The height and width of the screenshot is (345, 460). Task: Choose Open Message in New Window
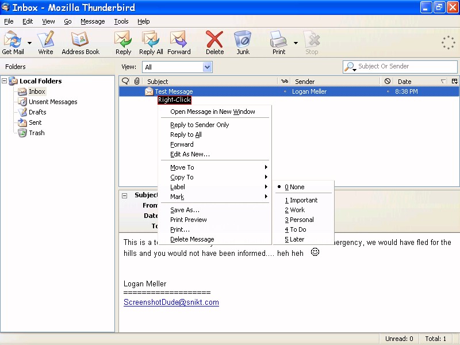point(214,112)
